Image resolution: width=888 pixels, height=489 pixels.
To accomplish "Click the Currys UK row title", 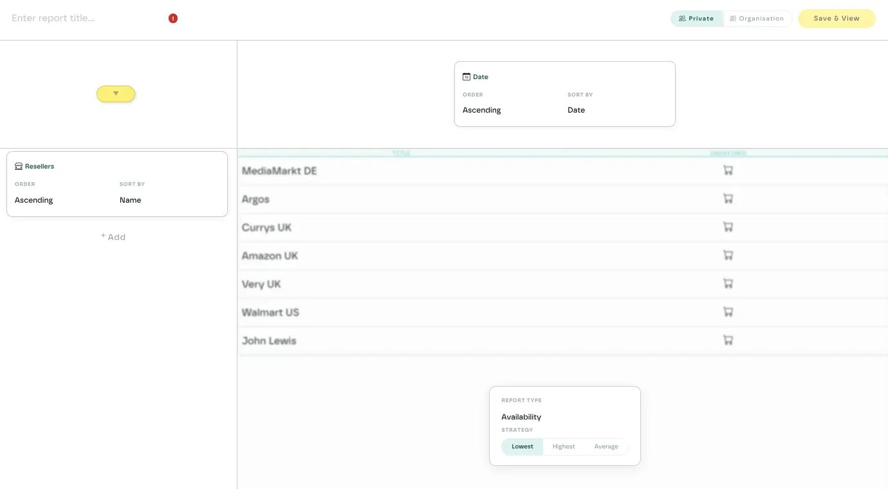I will tap(266, 227).
